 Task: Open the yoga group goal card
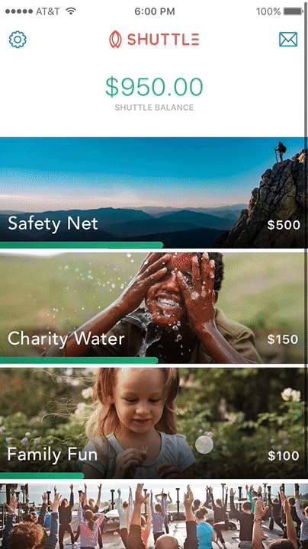tap(152, 516)
